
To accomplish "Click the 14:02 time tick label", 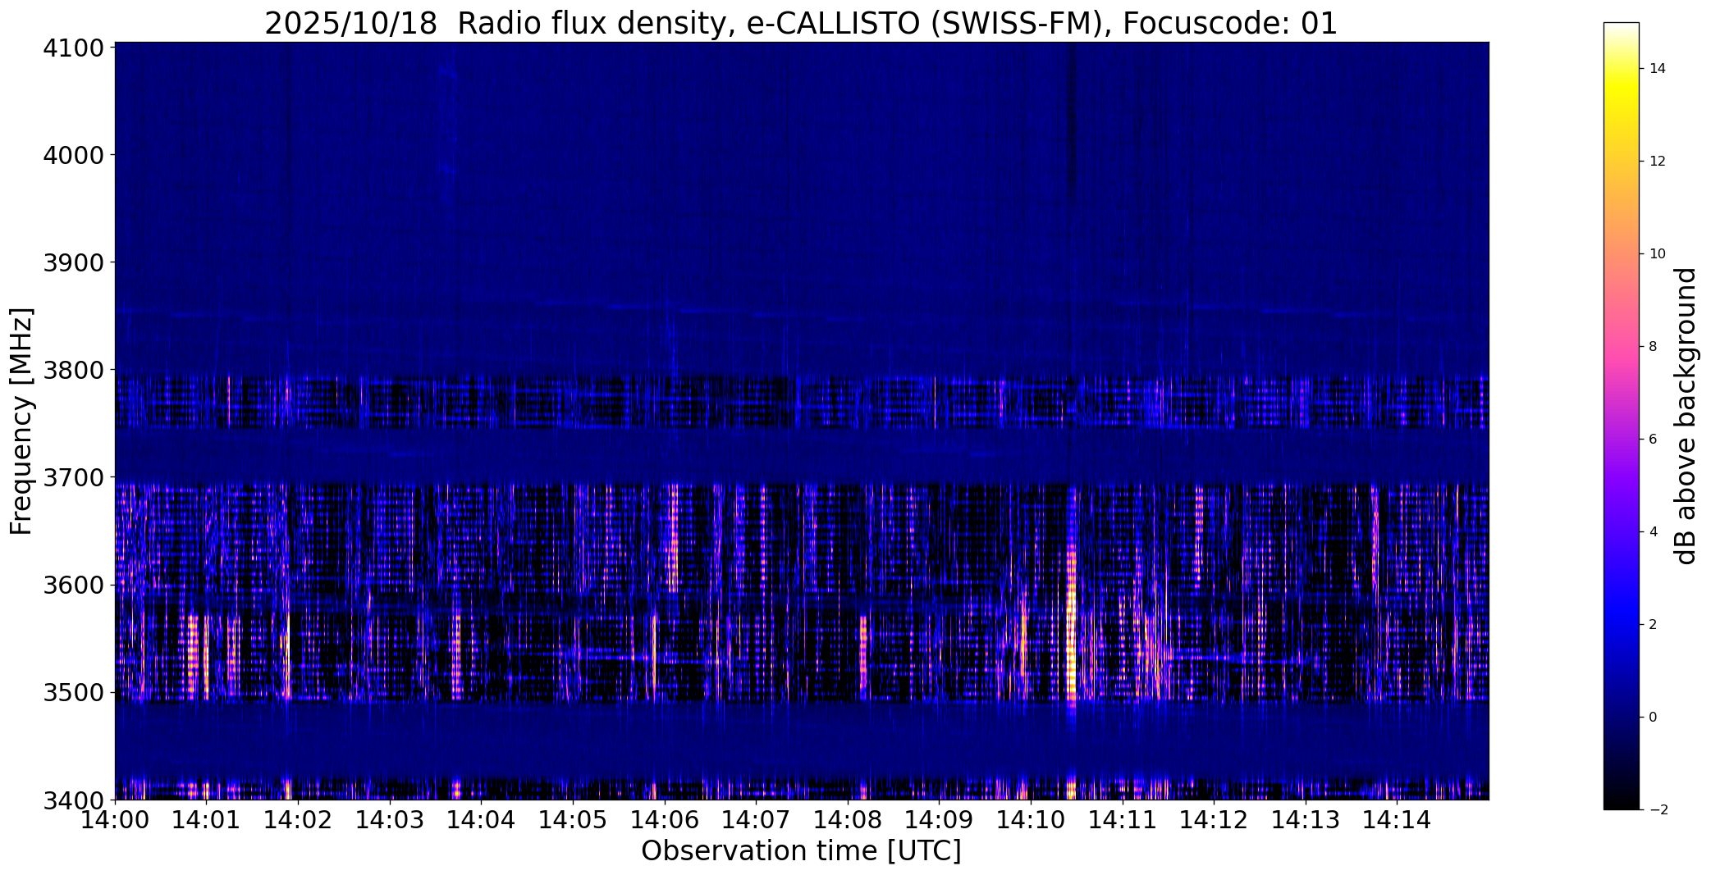I will (x=298, y=819).
